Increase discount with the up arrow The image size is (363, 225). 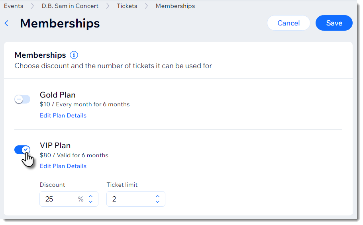pyautogui.click(x=91, y=196)
